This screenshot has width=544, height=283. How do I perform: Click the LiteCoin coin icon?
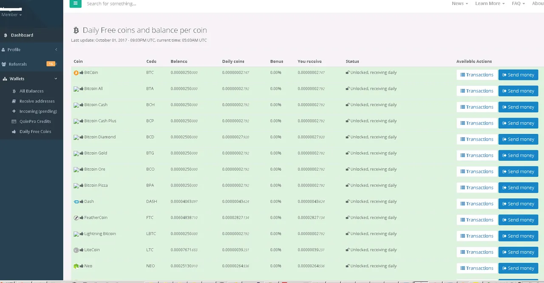(76, 250)
